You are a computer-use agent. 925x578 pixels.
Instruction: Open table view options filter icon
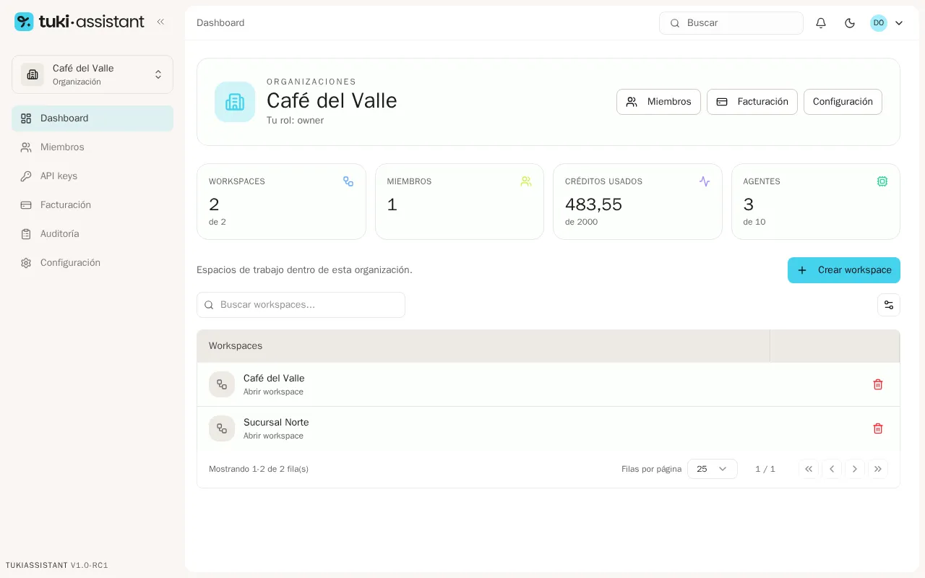click(x=889, y=305)
